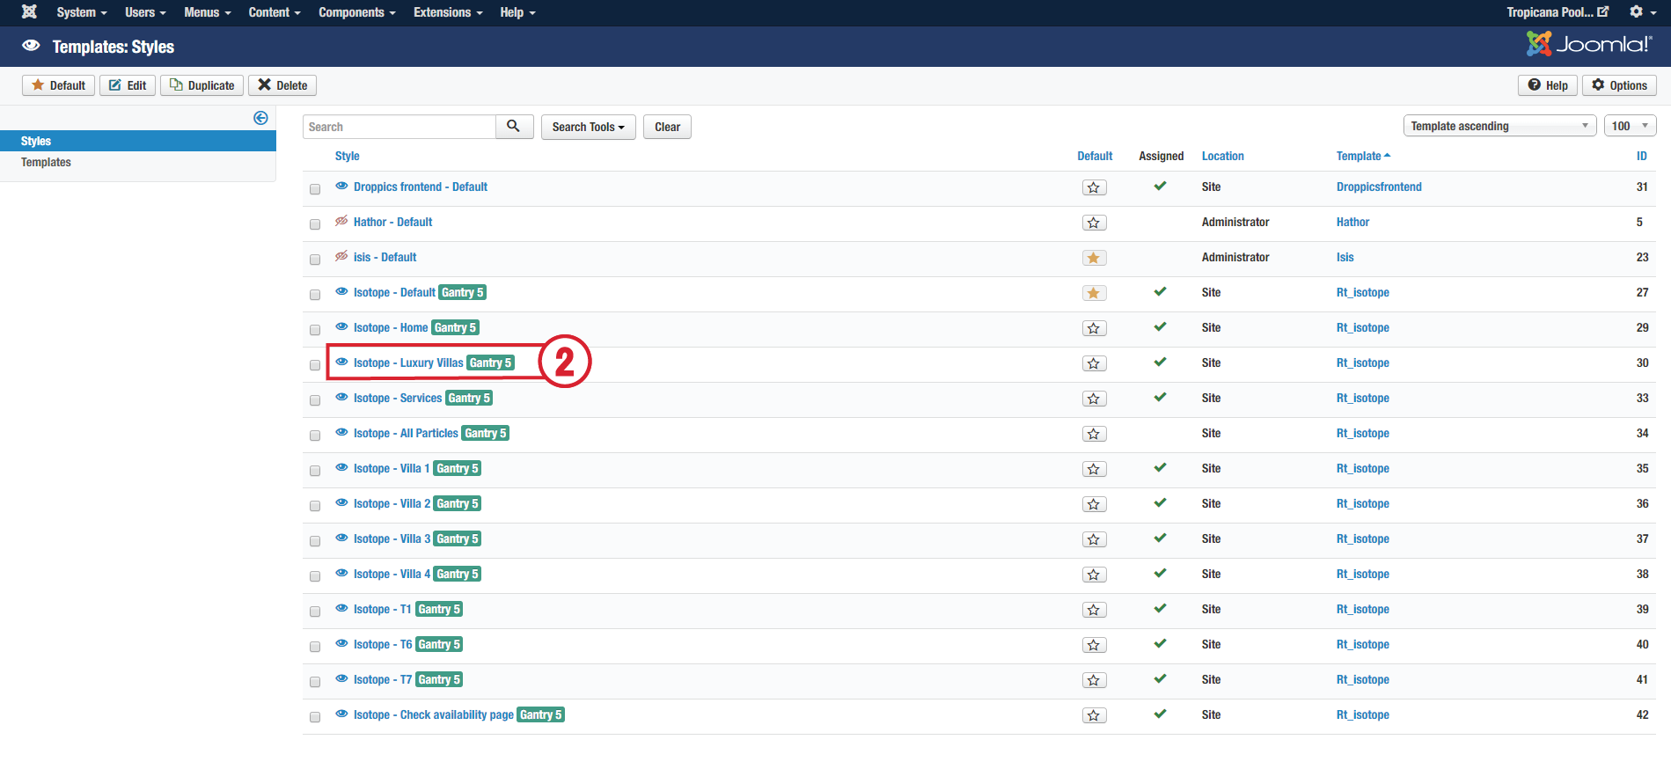This screenshot has width=1671, height=769.
Task: Click the toolbar Help button
Action: pyautogui.click(x=1548, y=85)
